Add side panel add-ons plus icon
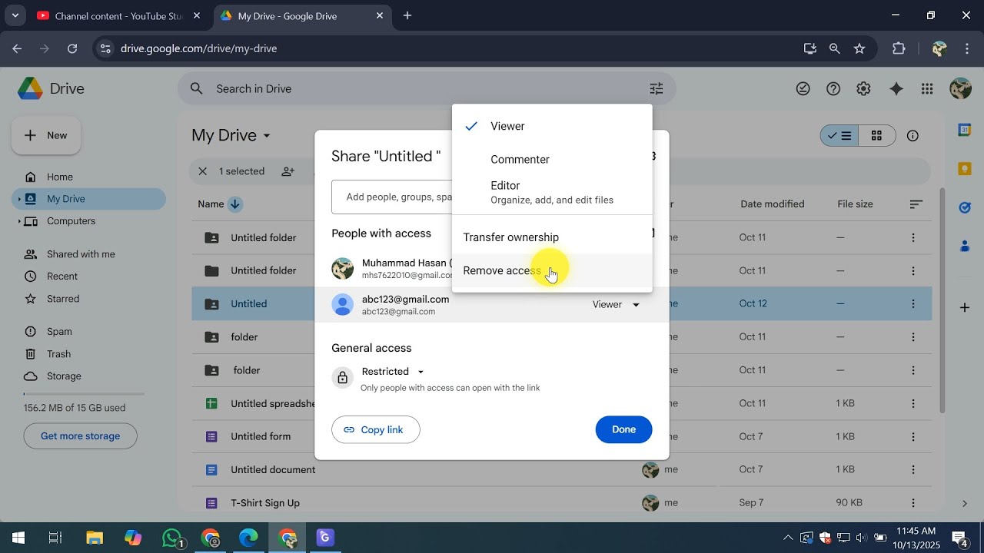The width and height of the screenshot is (984, 553). 965,308
